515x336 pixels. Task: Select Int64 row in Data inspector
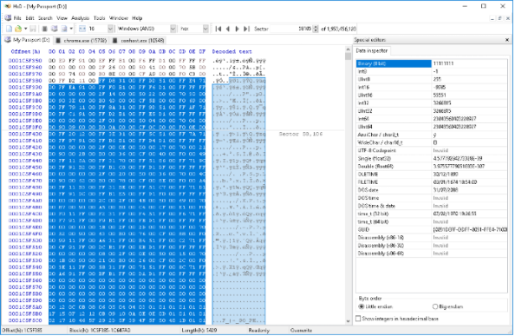(x=432, y=119)
